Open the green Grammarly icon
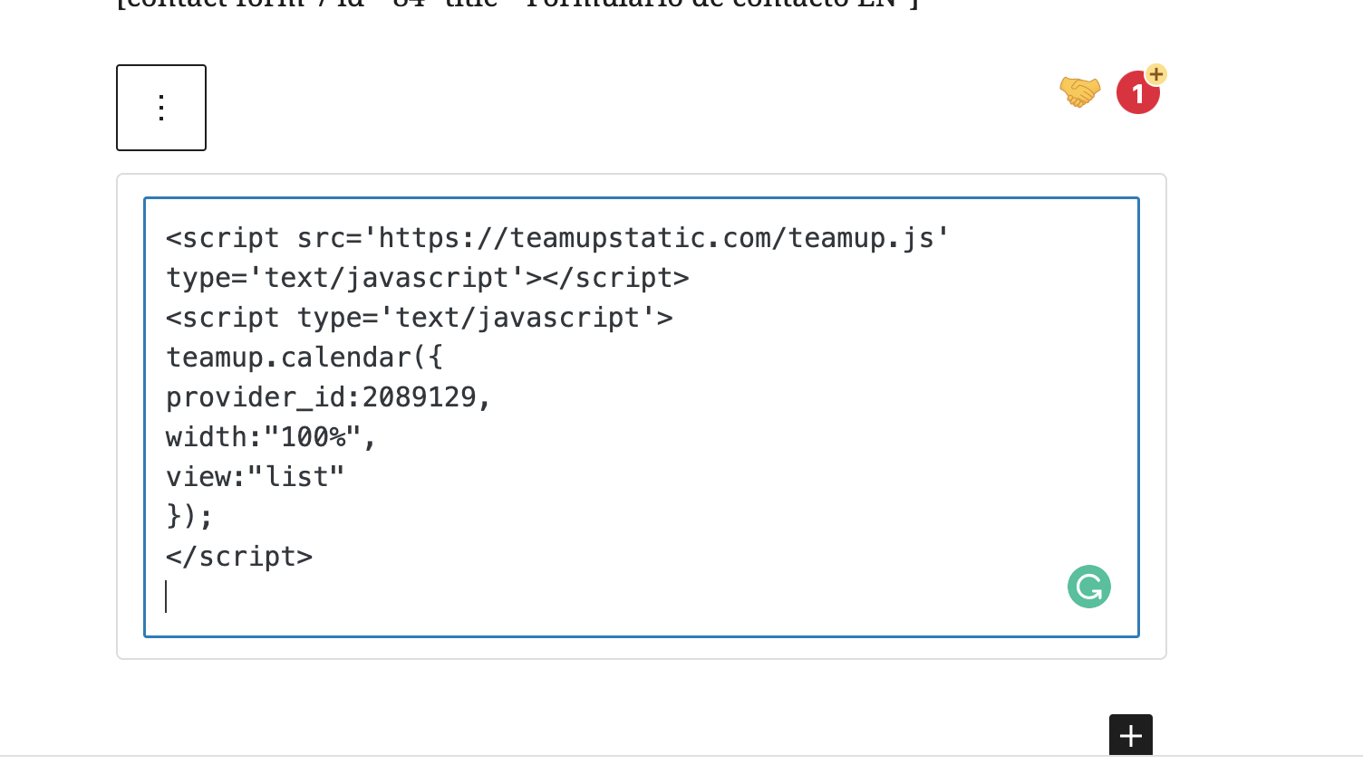1363x764 pixels. tap(1088, 587)
